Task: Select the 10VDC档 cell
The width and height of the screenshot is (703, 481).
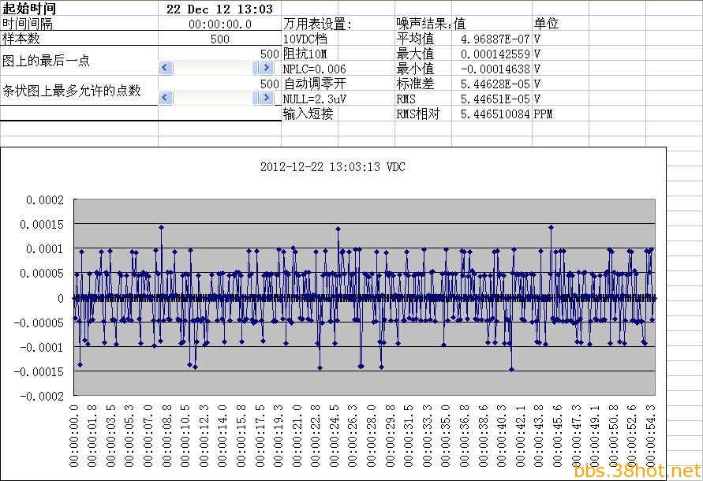Action: coord(310,39)
